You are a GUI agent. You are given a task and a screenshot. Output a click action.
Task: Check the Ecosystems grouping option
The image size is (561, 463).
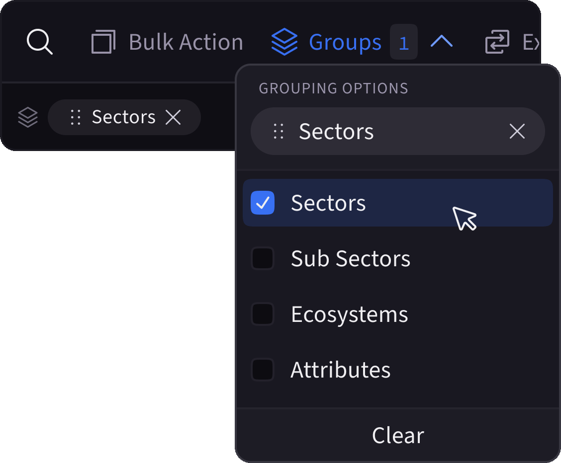pos(262,314)
